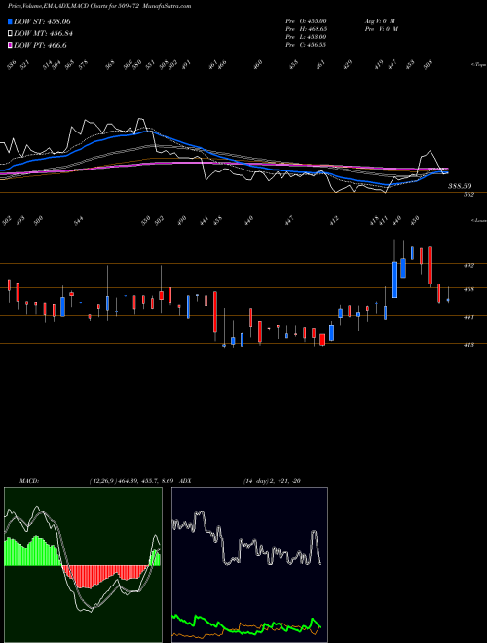Click the 'ADX' indicator heading
Viewport: 487px width, 643px height.
[x=185, y=481]
